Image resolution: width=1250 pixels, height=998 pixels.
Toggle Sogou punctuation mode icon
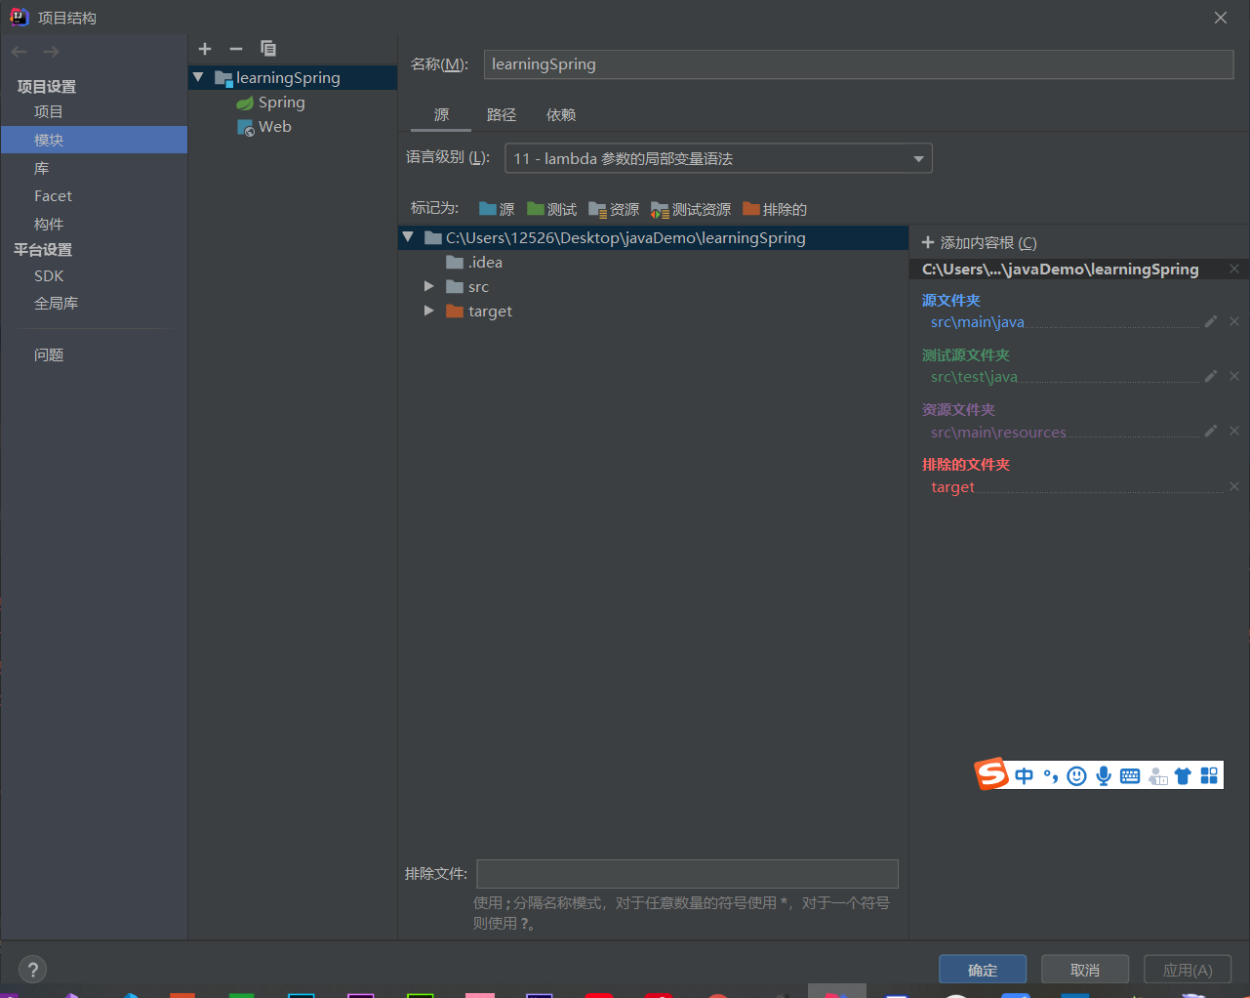pyautogui.click(x=1051, y=775)
